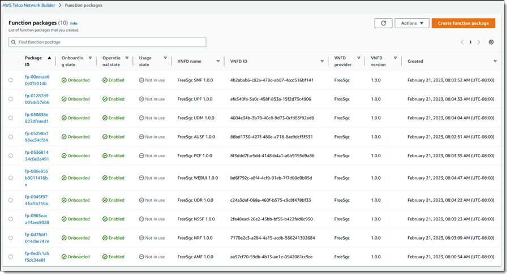Select radio for Free5gc NSSF row

click(x=11, y=219)
